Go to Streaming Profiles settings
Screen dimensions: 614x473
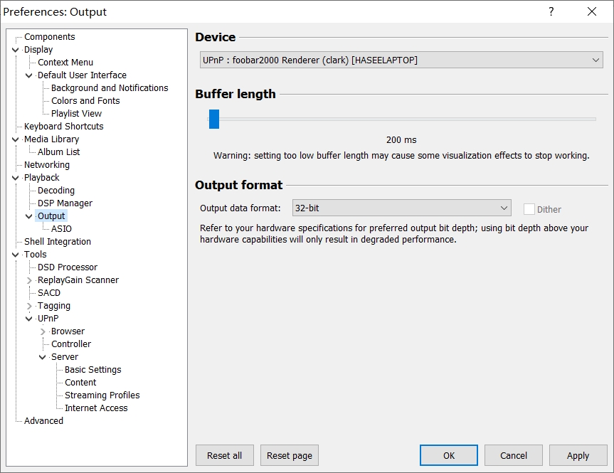102,395
